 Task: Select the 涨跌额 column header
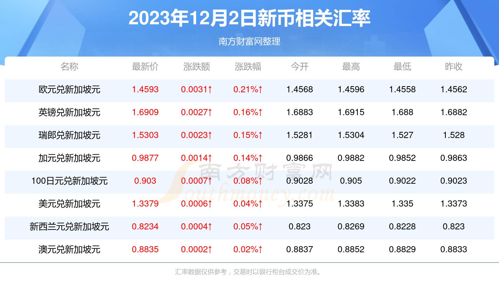(x=197, y=67)
